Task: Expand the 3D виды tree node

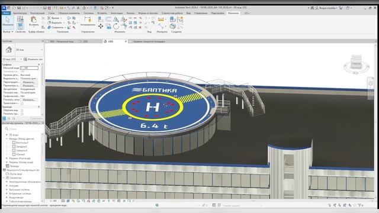Action: pyautogui.click(x=7, y=135)
